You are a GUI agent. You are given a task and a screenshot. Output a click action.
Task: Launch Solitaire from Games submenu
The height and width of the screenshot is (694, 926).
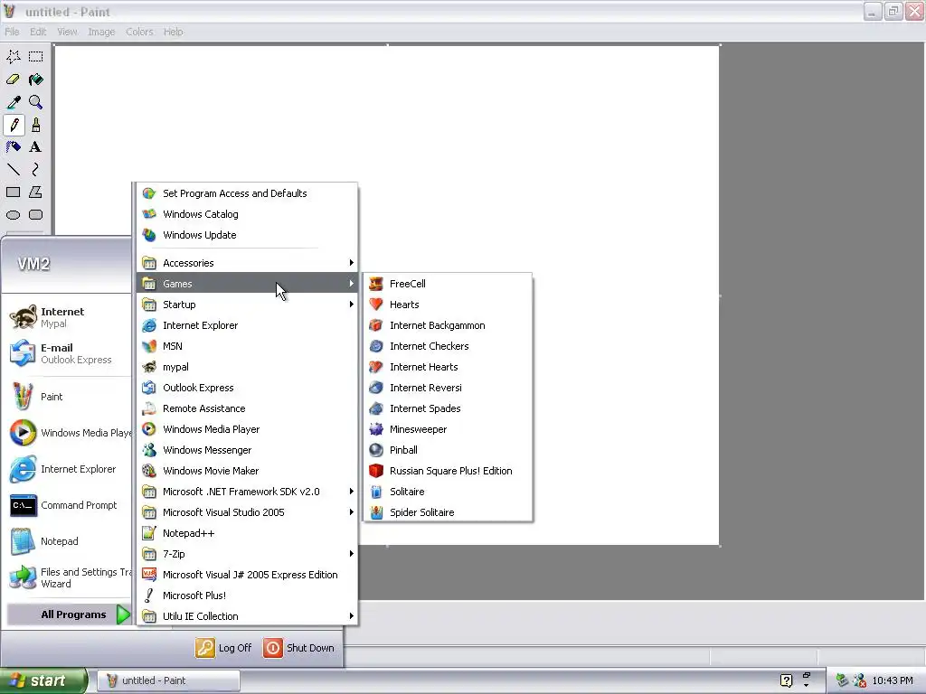[448, 492]
